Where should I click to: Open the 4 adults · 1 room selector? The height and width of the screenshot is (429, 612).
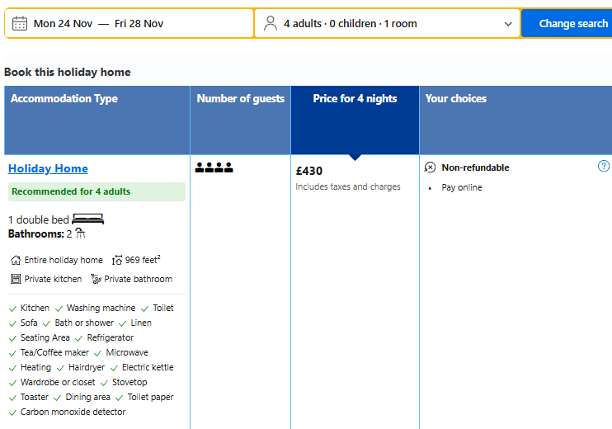351,24
